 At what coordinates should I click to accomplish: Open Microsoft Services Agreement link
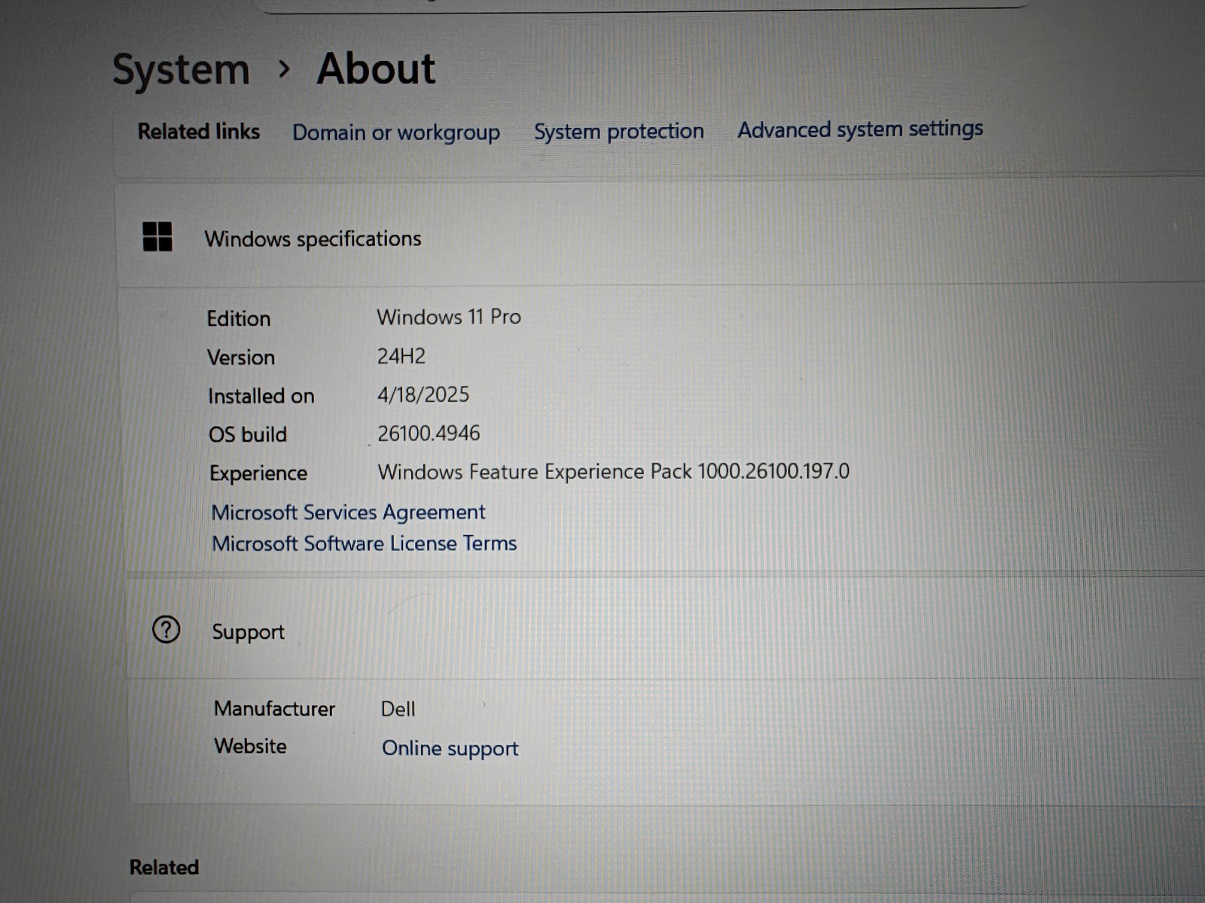coord(348,512)
